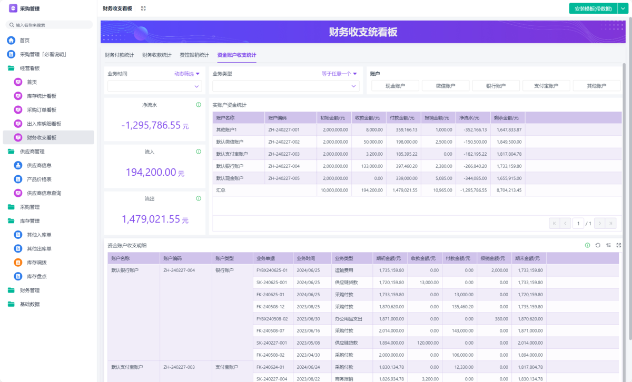The image size is (632, 382).
Task: Select the 银行账户 account button
Action: pos(496,86)
